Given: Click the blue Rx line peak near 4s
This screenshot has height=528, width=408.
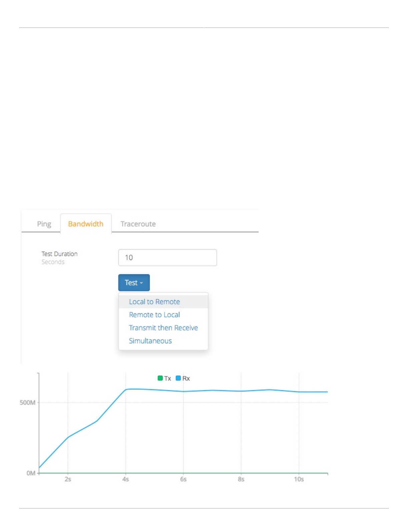Looking at the screenshot, I should (x=128, y=389).
